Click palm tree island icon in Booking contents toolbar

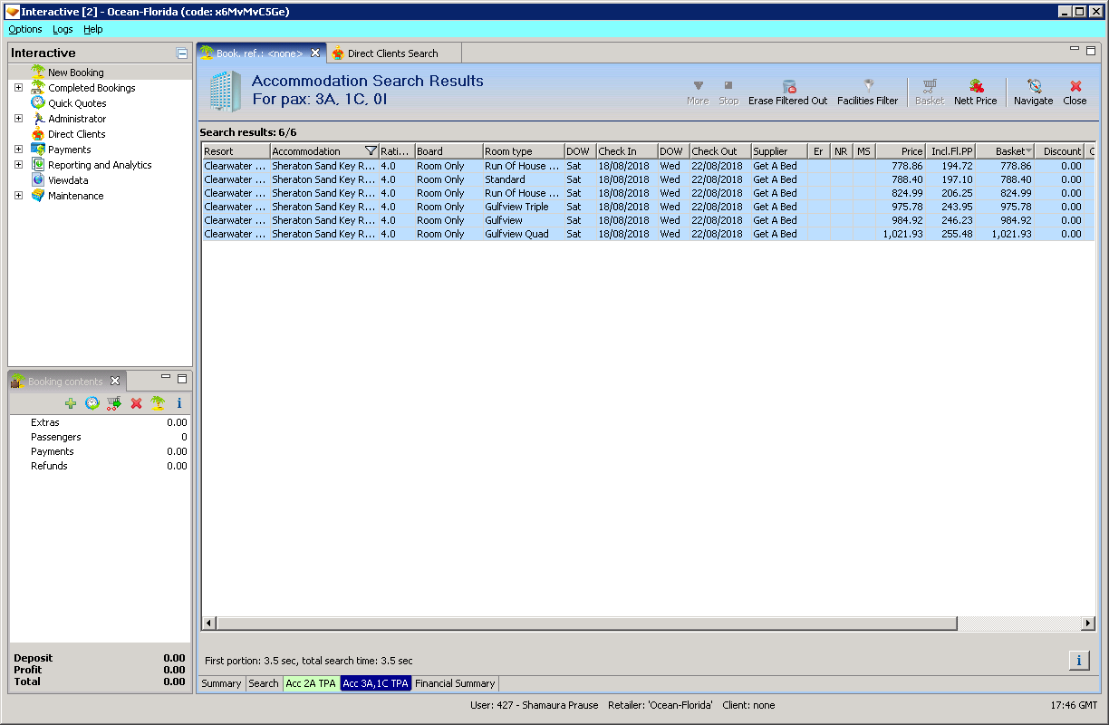[x=158, y=403]
